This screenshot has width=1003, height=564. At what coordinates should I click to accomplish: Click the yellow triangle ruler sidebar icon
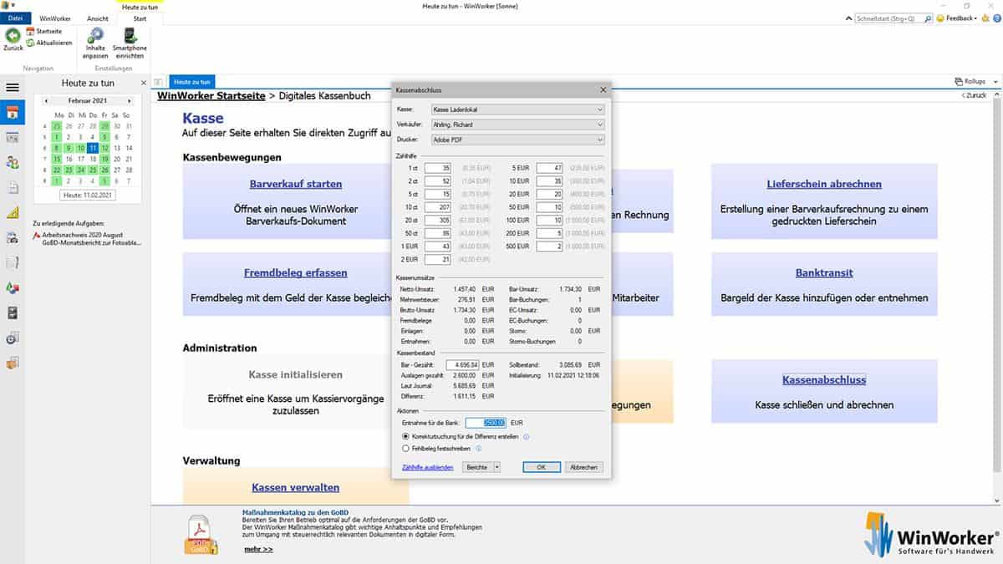(x=12, y=212)
